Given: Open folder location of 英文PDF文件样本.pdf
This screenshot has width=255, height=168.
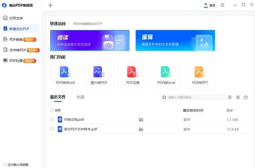Looking at the screenshot, I should coord(141,129).
